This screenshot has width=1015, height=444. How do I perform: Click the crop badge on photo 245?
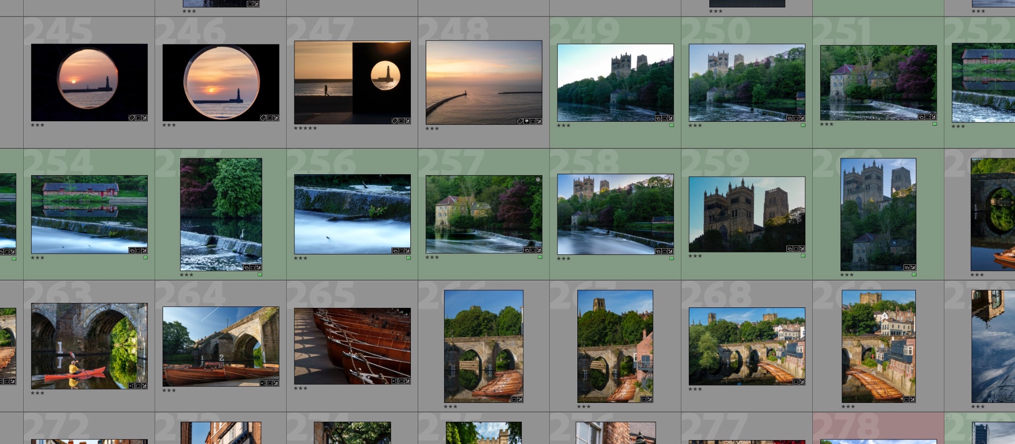138,118
